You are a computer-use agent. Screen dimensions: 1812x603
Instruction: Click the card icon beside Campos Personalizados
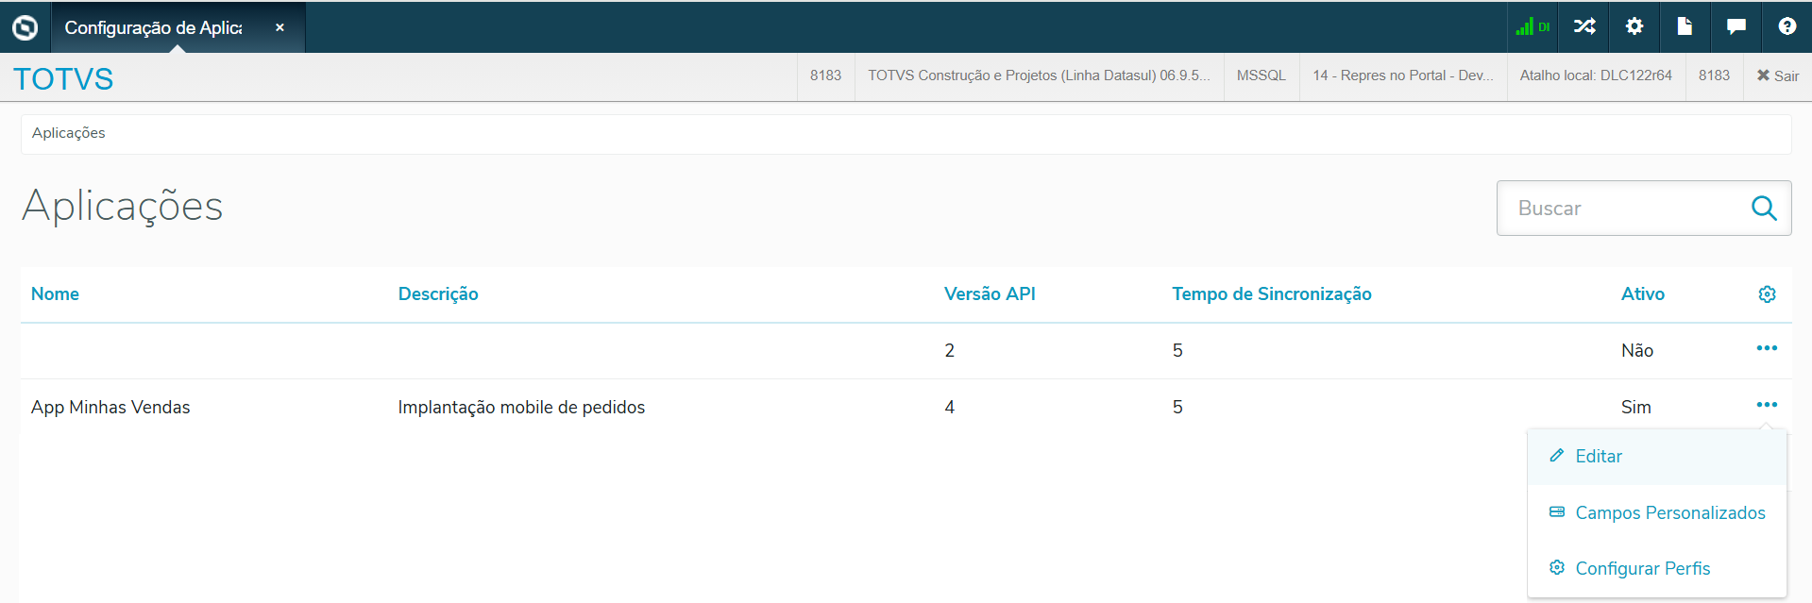pos(1557,511)
